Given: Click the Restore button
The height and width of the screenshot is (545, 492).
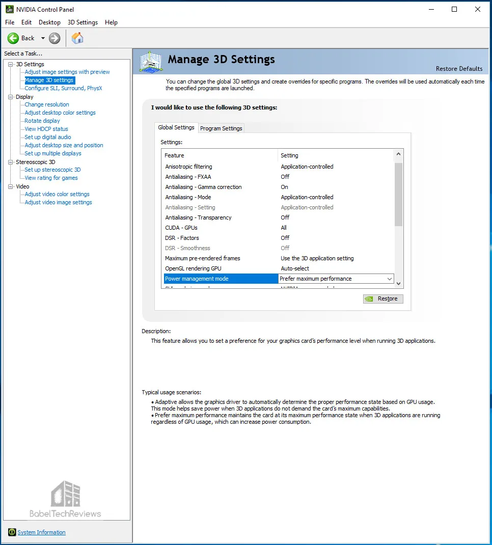Looking at the screenshot, I should tap(383, 299).
